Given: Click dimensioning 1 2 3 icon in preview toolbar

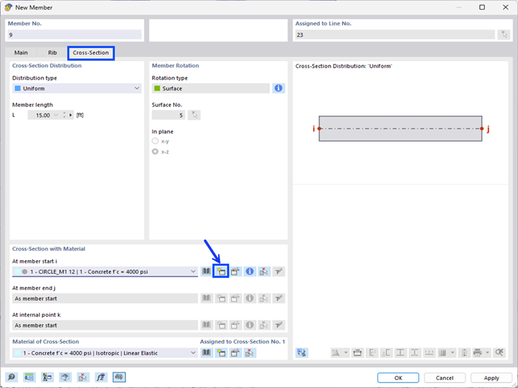Looking at the screenshot, I should pos(429,353).
